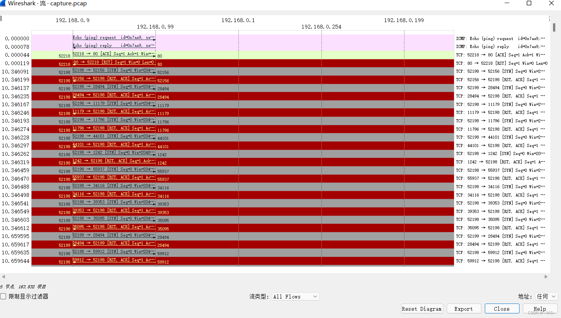Select the 52198 → 55937 SYN flow row
This screenshot has height=318, width=561.
[243, 171]
